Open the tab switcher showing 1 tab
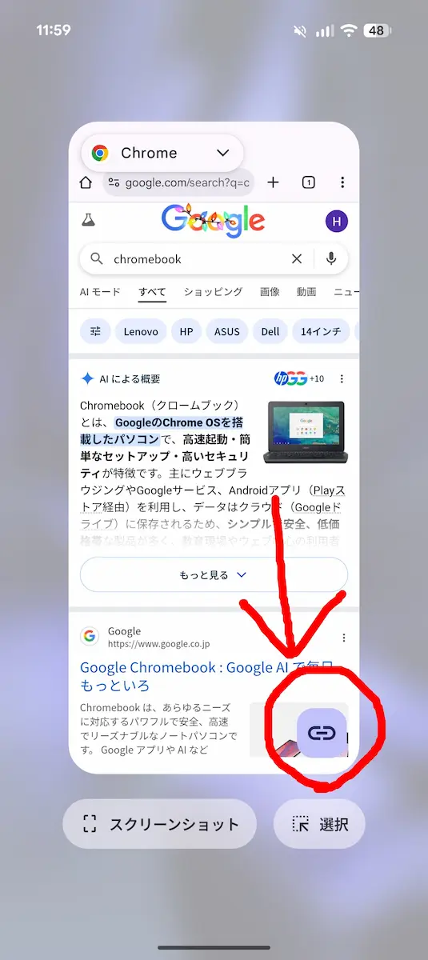Viewport: 428px width, 960px height. click(x=308, y=182)
